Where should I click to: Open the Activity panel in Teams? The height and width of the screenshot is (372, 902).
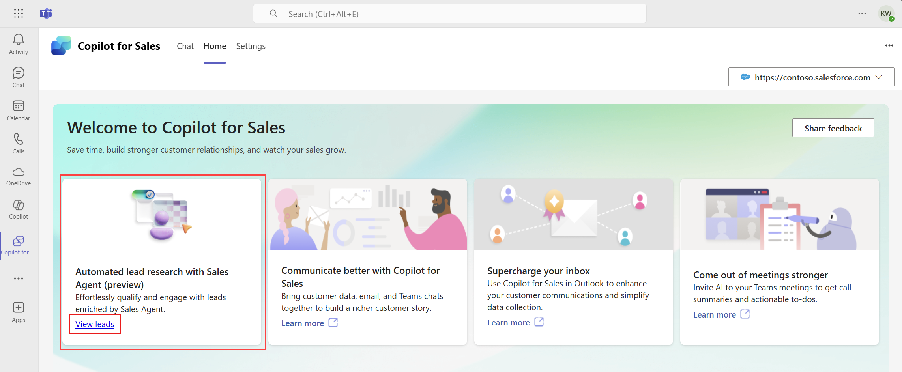coord(18,43)
